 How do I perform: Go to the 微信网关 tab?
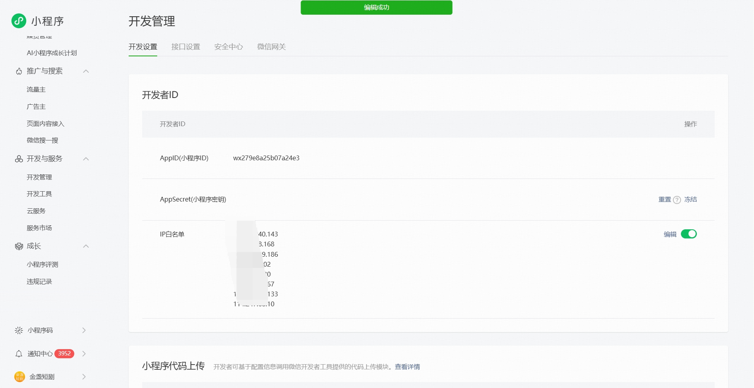[x=272, y=47]
